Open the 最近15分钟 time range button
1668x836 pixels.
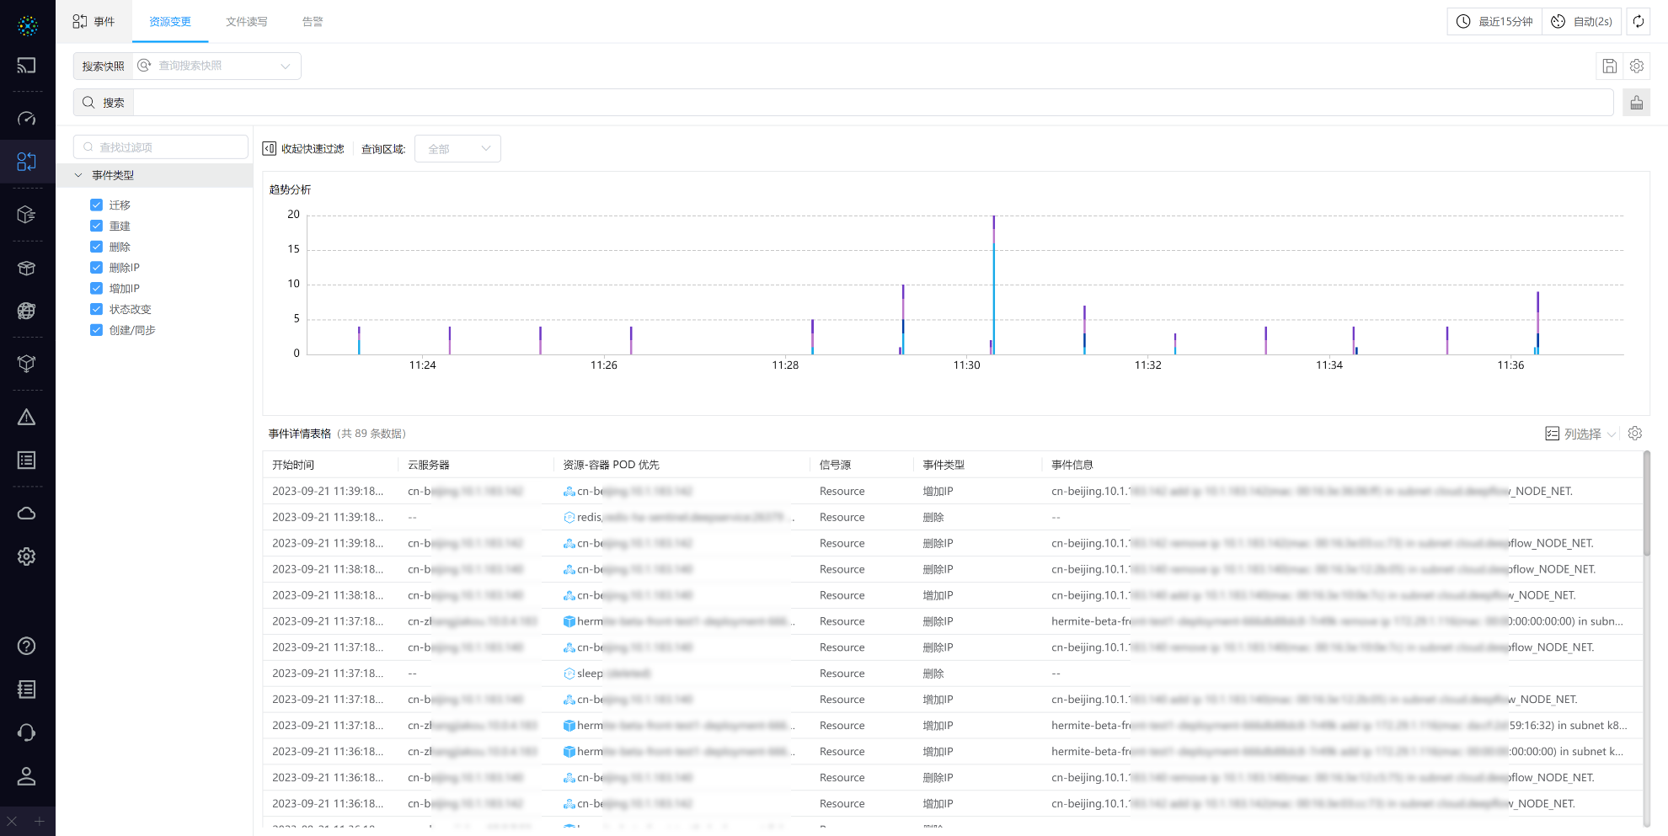pyautogui.click(x=1494, y=22)
